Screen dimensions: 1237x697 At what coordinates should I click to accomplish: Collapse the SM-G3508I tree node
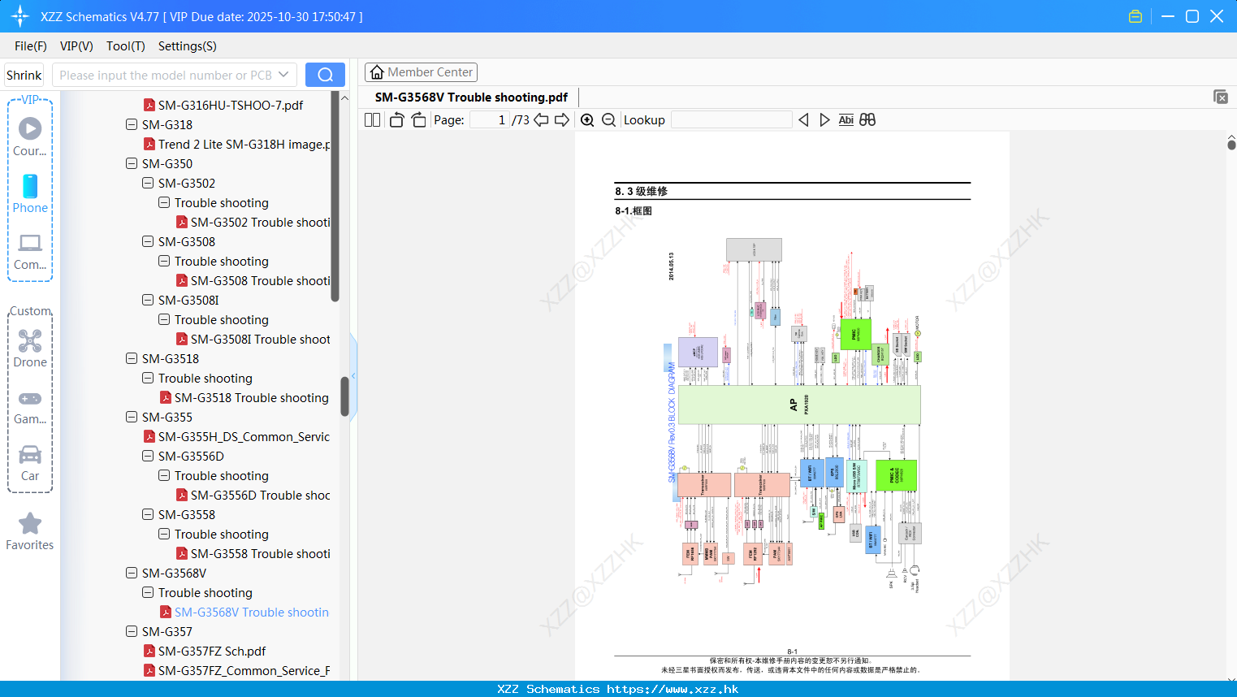(148, 300)
